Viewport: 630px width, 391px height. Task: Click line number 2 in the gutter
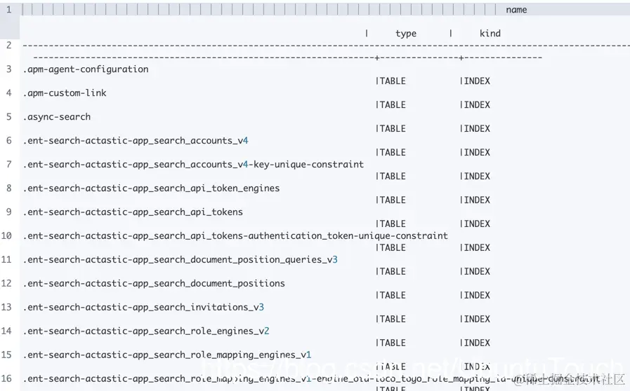pyautogui.click(x=9, y=46)
